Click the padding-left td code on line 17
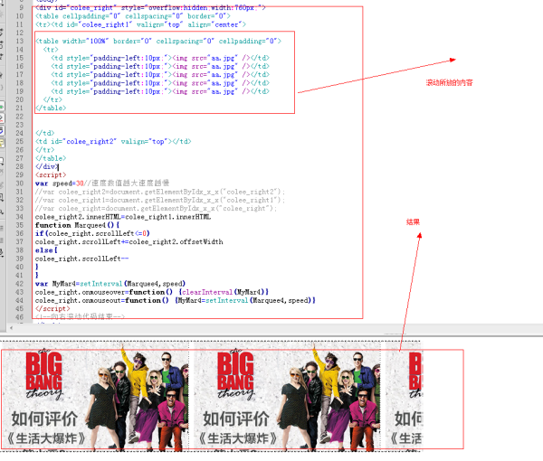 coord(160,74)
